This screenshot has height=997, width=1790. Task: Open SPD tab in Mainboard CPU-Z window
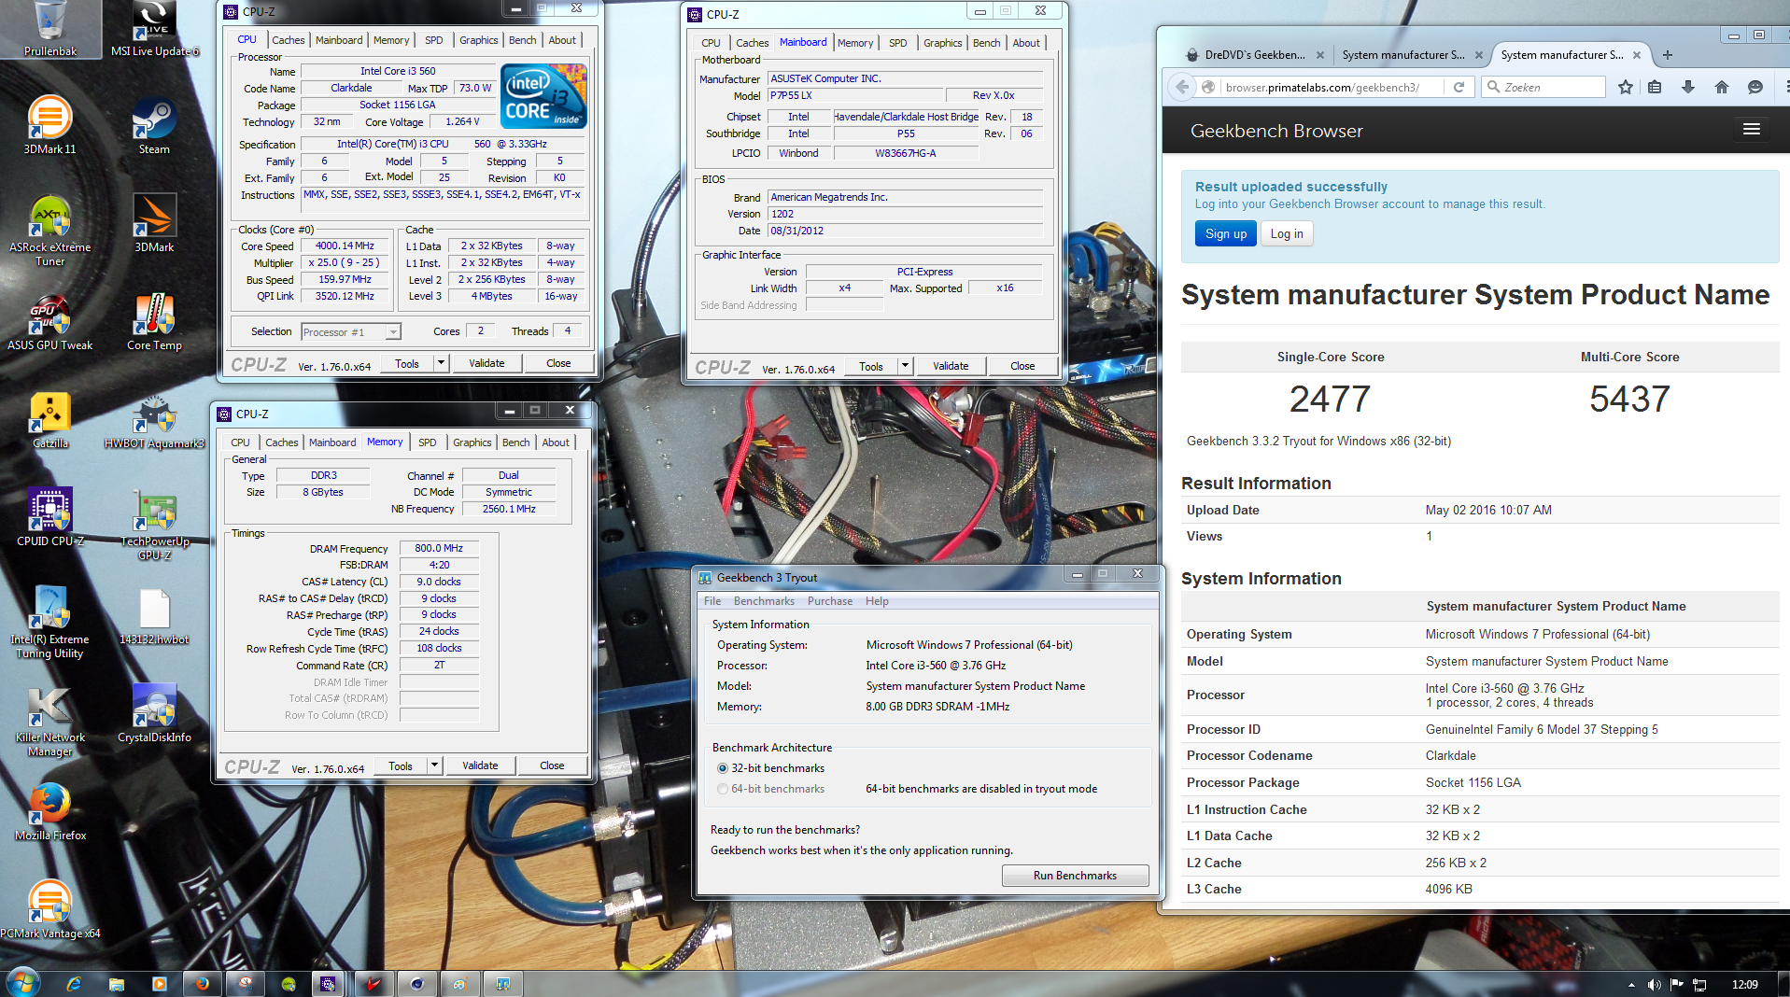[897, 43]
